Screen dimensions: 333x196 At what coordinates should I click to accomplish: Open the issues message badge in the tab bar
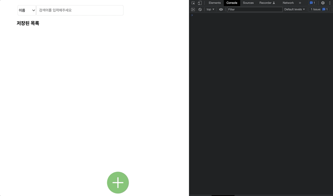(312, 3)
